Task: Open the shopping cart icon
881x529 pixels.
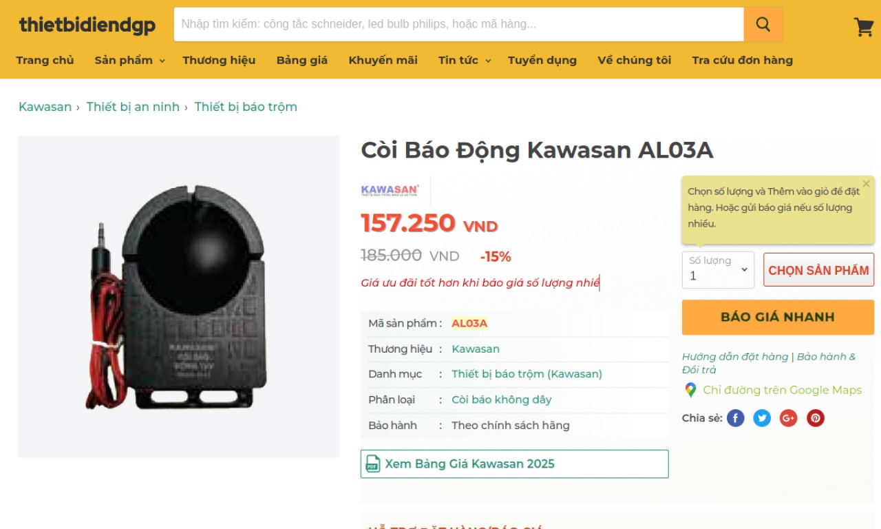Action: point(863,27)
